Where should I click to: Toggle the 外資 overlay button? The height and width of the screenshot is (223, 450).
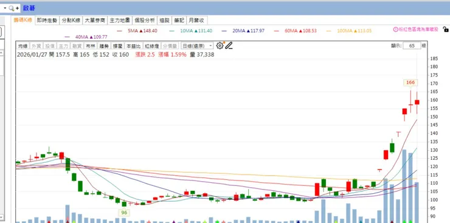point(36,46)
